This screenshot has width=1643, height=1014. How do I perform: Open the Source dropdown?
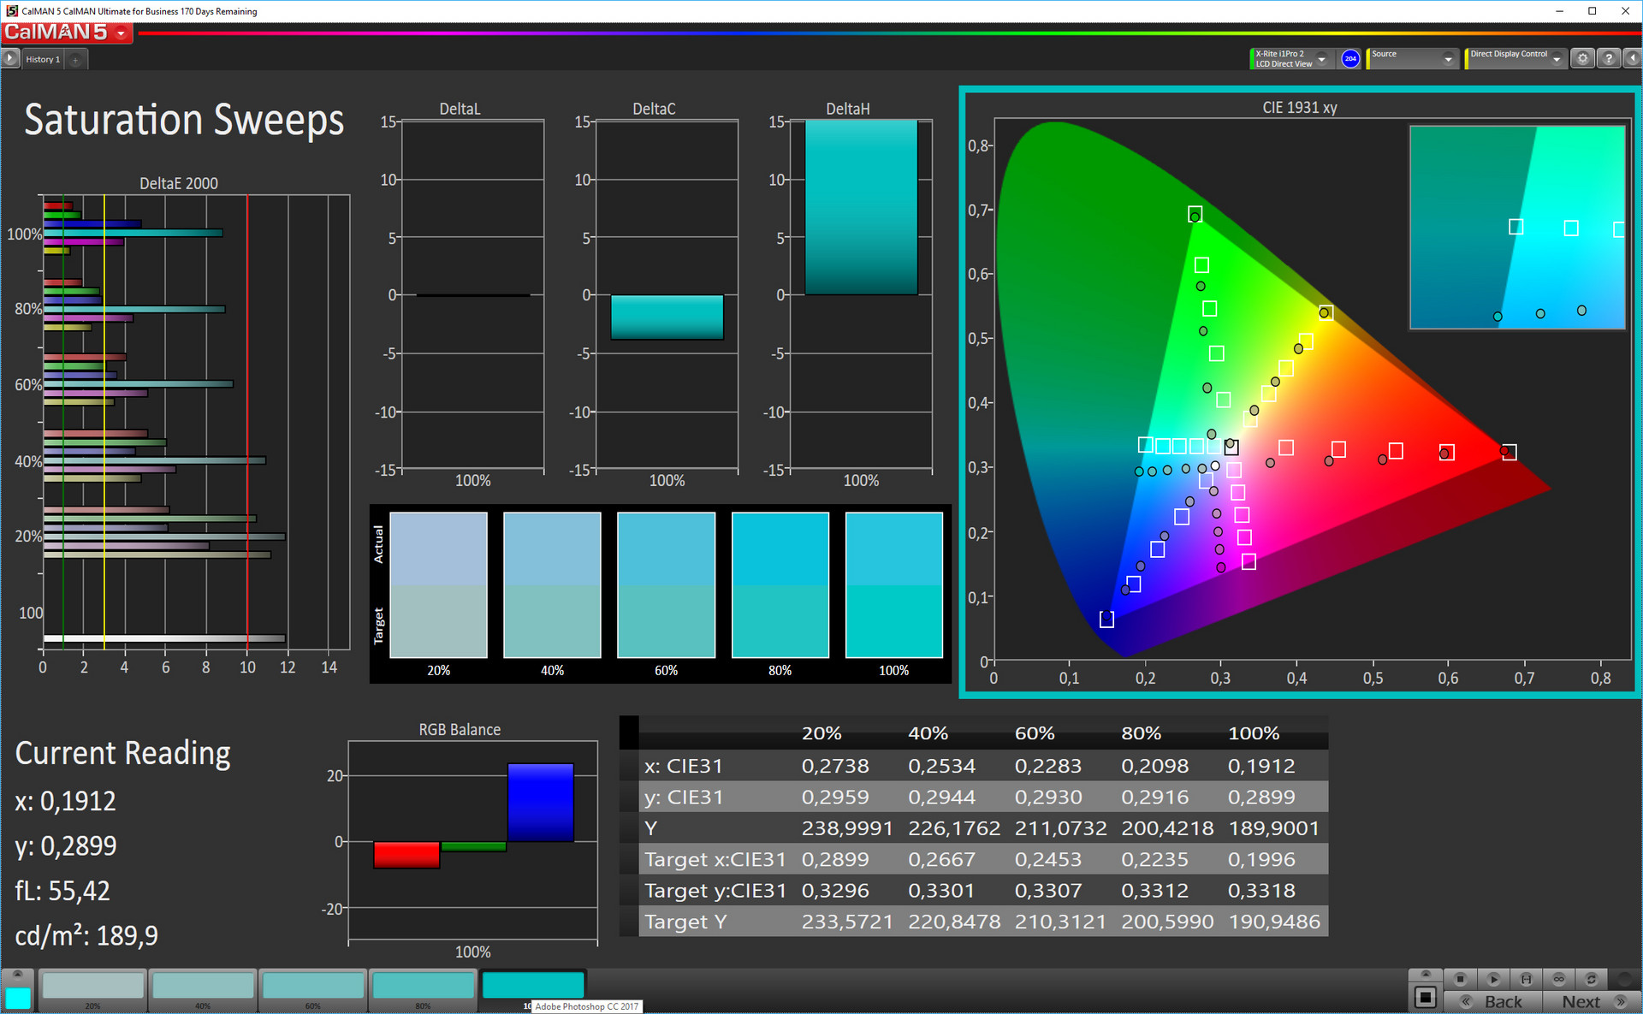(x=1448, y=59)
